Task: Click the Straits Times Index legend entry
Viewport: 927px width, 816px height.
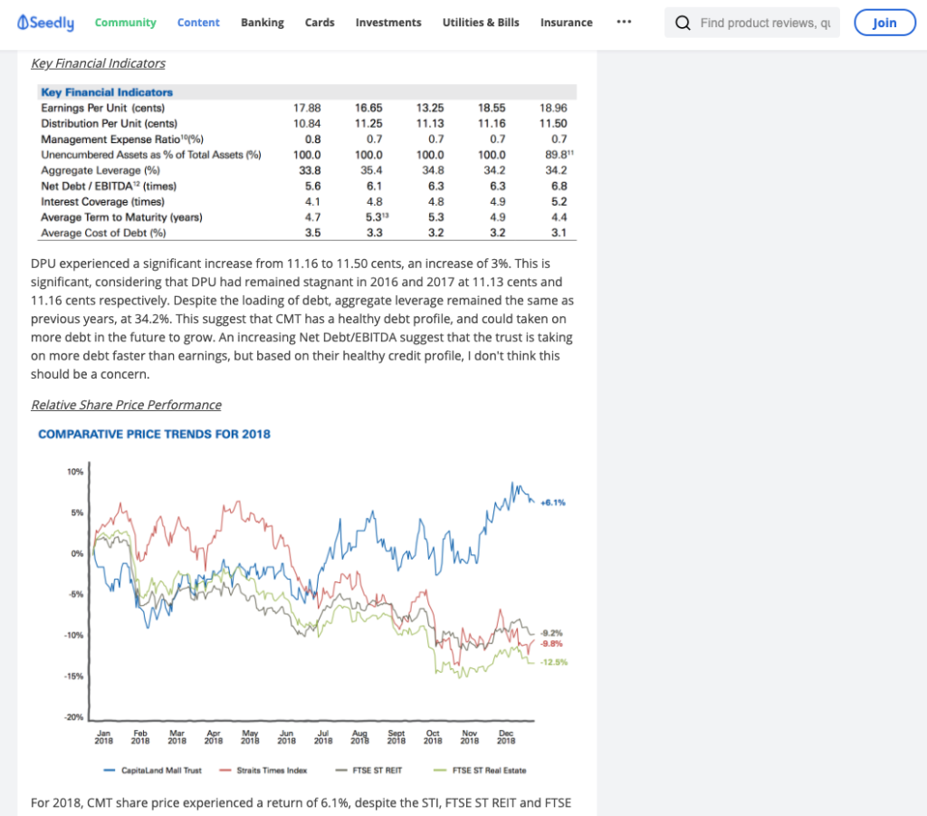Action: tap(263, 771)
